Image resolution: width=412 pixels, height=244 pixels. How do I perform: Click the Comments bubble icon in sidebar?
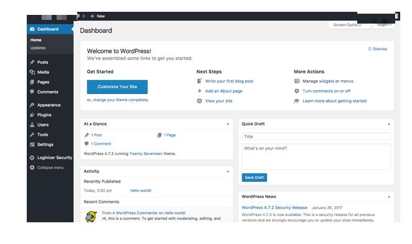pyautogui.click(x=32, y=92)
